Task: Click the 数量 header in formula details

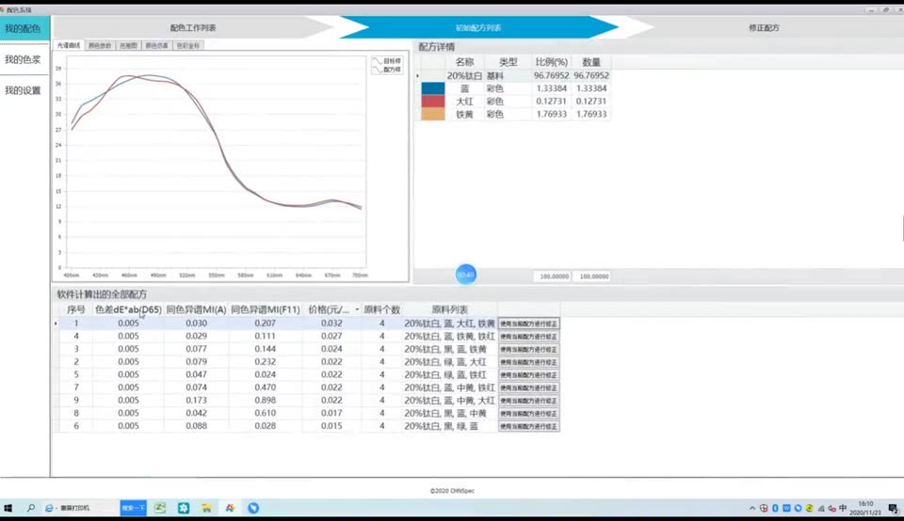Action: pos(591,62)
